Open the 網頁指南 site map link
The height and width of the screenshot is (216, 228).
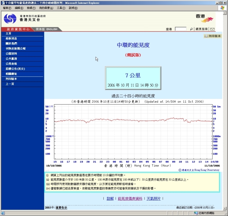pos(201,29)
